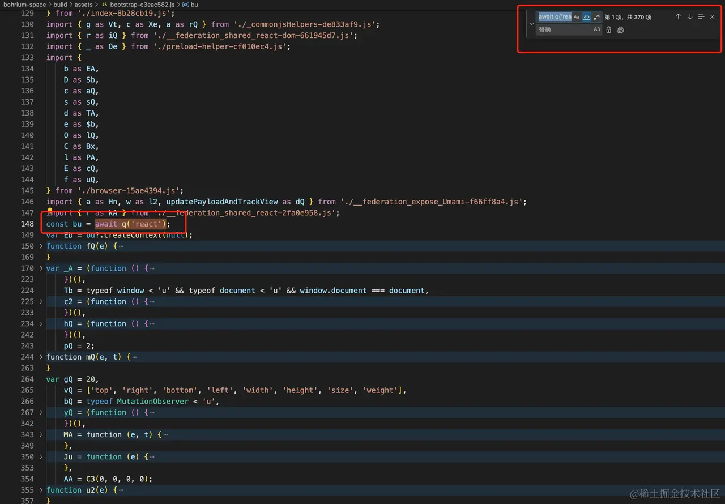Screen dimensions: 725x504
Task: Expand folded function mQ(e, t) at line 244
Action: pos(41,357)
